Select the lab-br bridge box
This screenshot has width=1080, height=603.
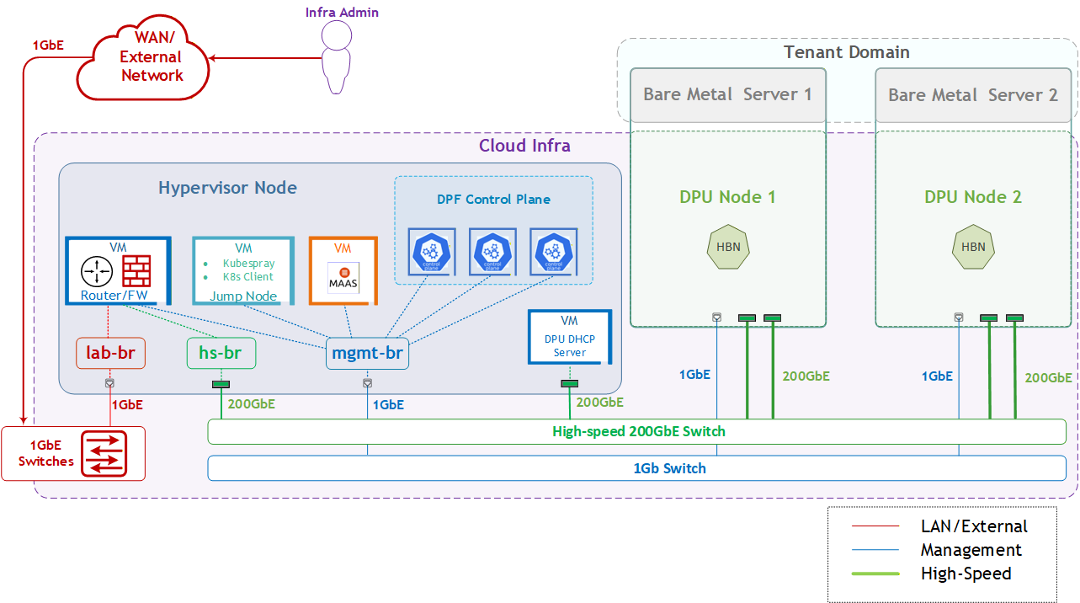[111, 353]
